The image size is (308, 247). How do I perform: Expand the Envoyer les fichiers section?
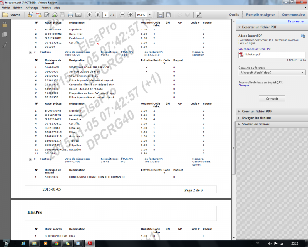pos(256,118)
